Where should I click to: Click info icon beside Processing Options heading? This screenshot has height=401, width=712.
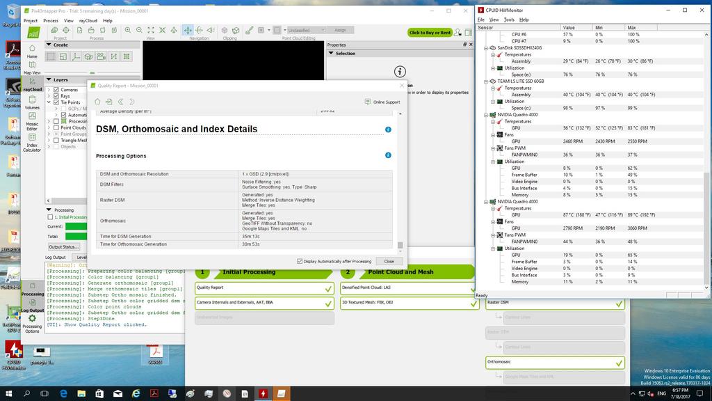[x=388, y=155]
